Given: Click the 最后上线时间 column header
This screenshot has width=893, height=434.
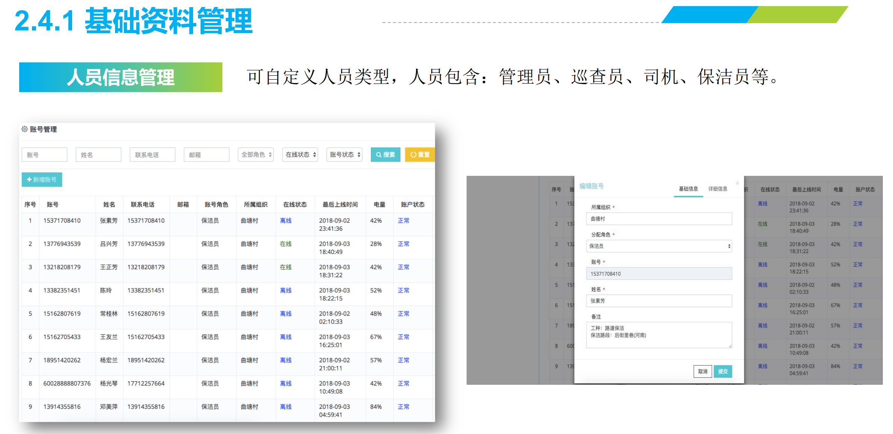Looking at the screenshot, I should click(340, 204).
